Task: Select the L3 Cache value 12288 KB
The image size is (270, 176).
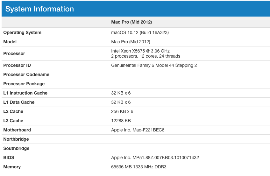Action: [121, 121]
